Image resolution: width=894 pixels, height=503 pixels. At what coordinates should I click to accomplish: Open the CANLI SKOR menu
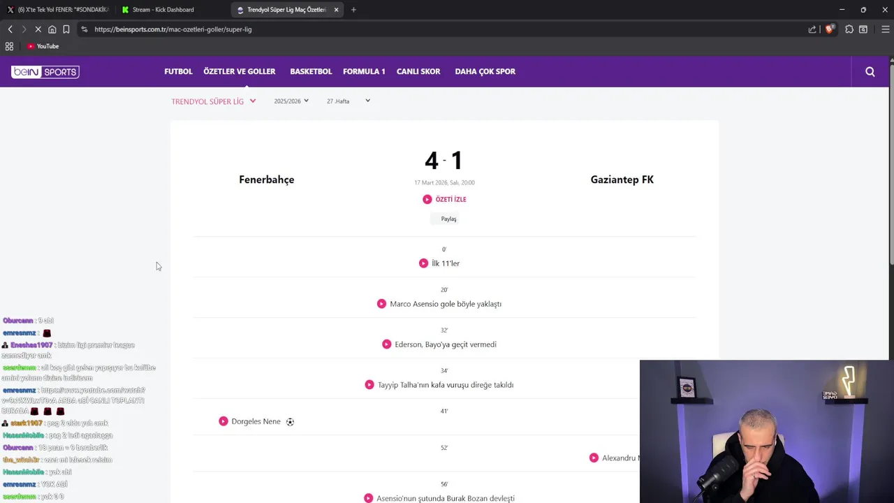(x=418, y=71)
